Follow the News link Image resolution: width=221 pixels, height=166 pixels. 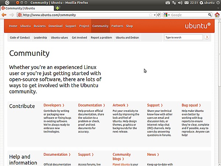(x=153, y=155)
